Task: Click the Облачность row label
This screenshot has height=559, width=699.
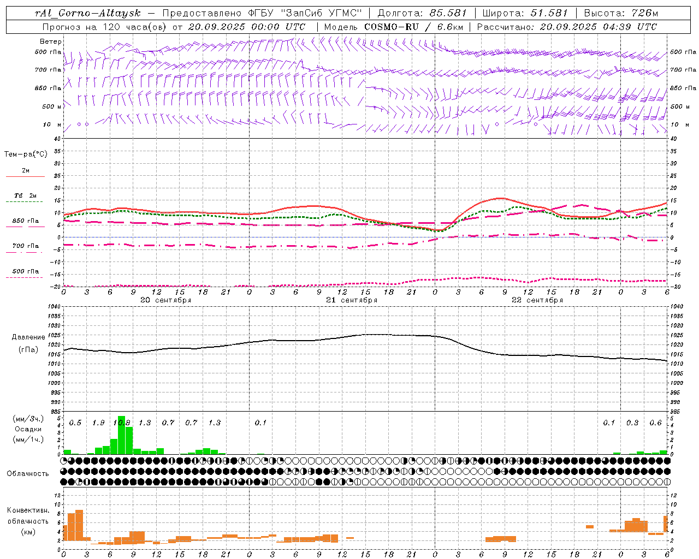Action: 28,474
